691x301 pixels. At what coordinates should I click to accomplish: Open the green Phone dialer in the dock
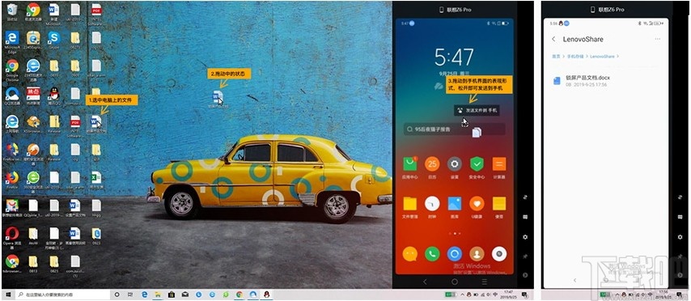[432, 254]
